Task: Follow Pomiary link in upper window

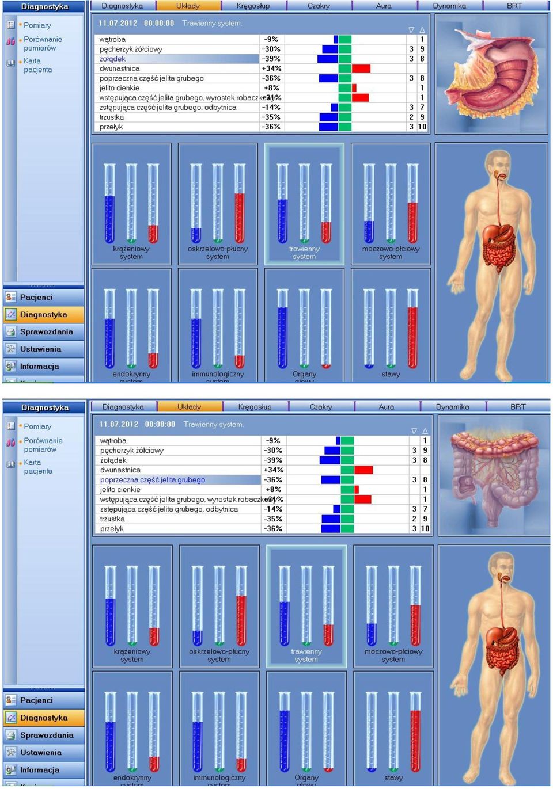Action: tap(37, 25)
